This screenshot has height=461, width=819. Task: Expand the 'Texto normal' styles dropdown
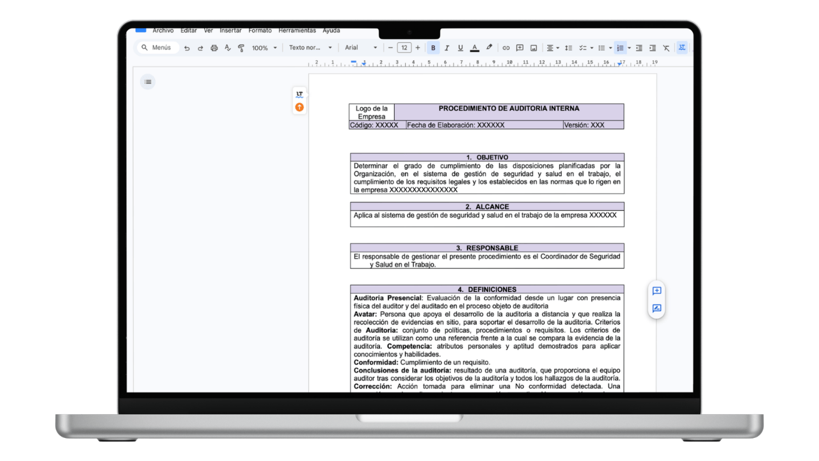tap(311, 47)
